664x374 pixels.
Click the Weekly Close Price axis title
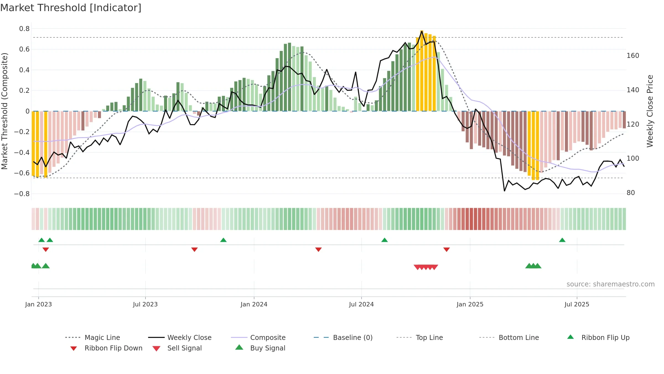coord(650,111)
